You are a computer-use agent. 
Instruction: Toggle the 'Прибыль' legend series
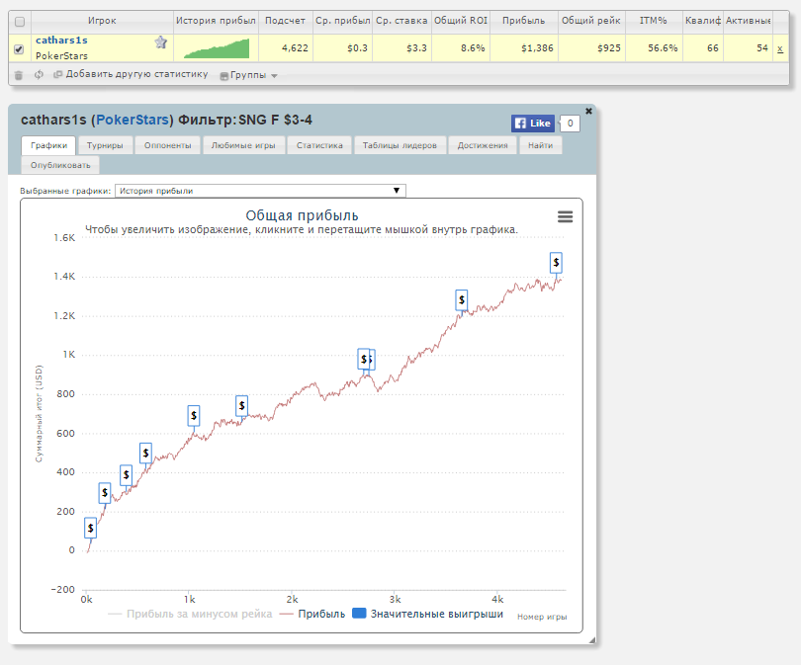pyautogui.click(x=312, y=614)
